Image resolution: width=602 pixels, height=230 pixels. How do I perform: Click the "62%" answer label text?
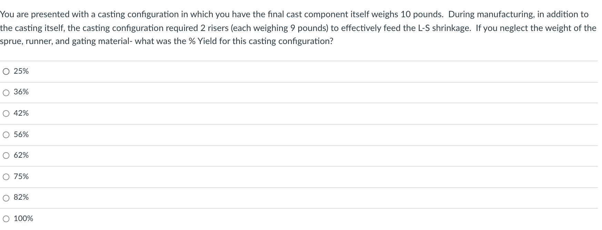pyautogui.click(x=21, y=155)
